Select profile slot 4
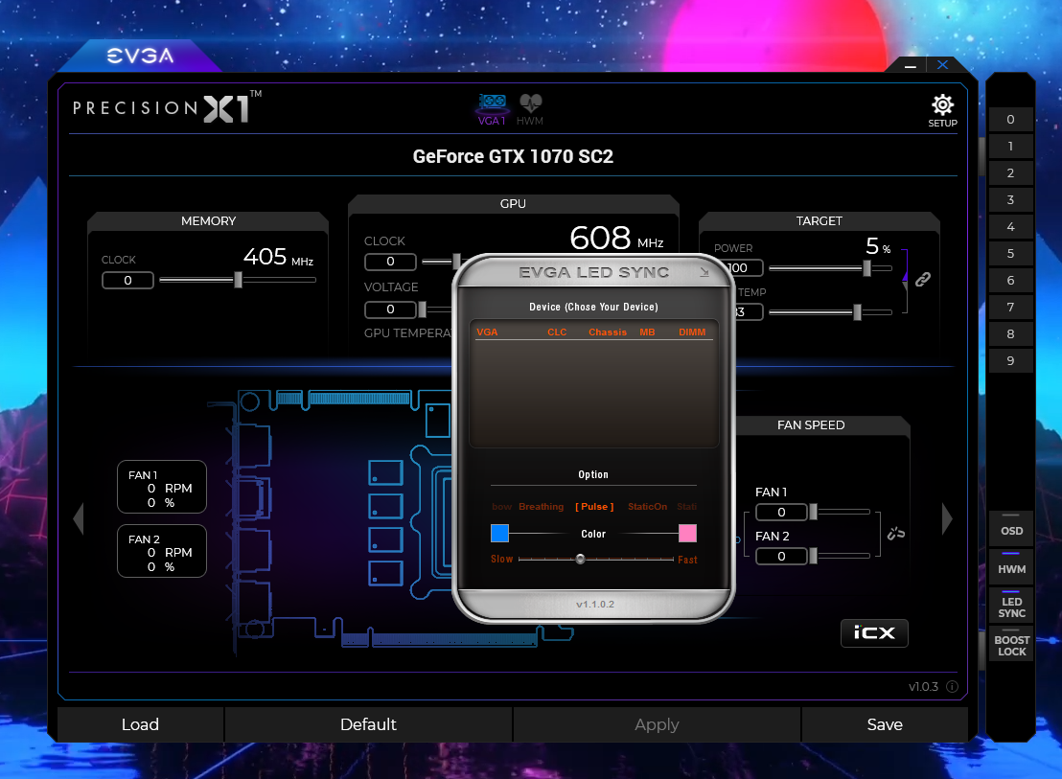The height and width of the screenshot is (779, 1062). [x=1010, y=227]
